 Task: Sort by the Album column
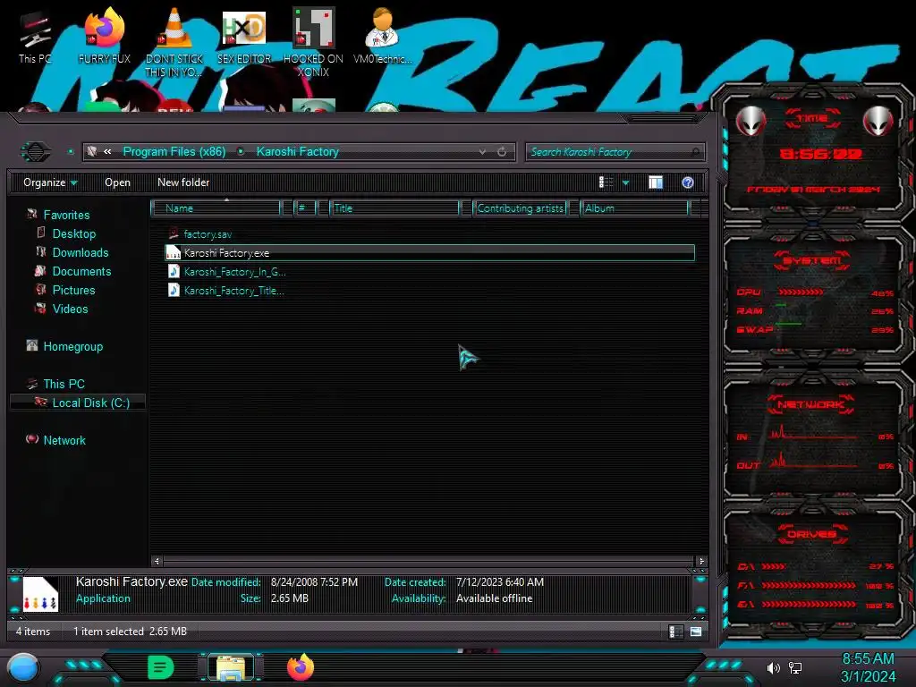pyautogui.click(x=634, y=208)
